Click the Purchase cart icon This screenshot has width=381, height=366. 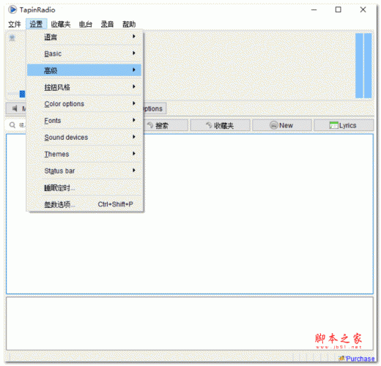click(341, 358)
